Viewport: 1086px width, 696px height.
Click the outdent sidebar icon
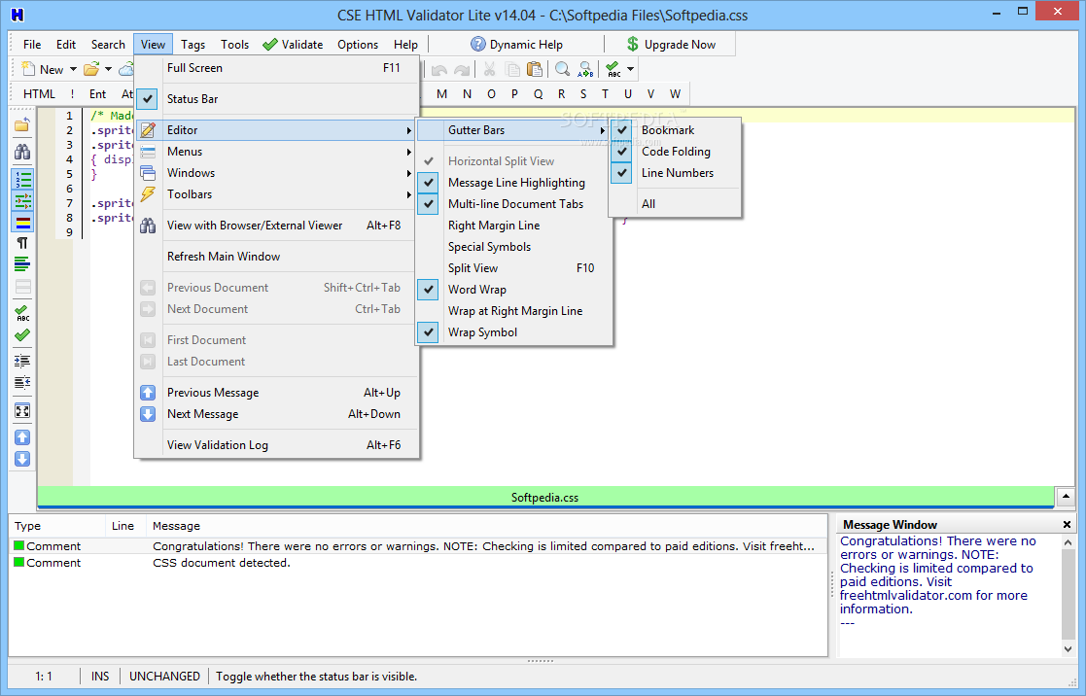pos(22,382)
